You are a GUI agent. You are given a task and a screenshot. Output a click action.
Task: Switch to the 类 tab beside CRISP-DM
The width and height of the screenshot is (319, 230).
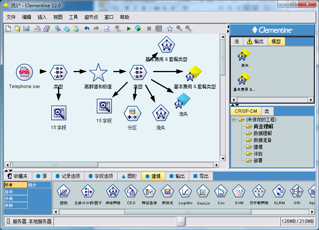tap(267, 111)
